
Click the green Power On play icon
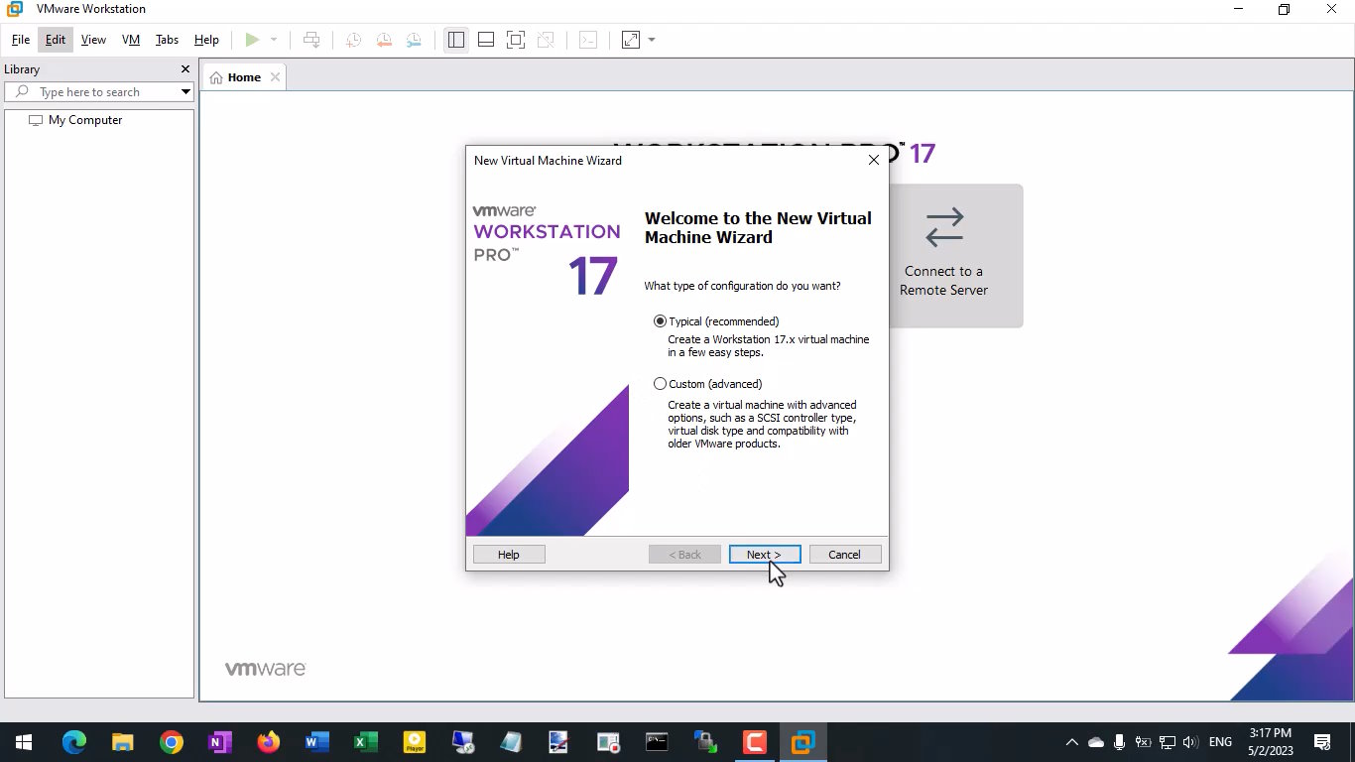252,40
